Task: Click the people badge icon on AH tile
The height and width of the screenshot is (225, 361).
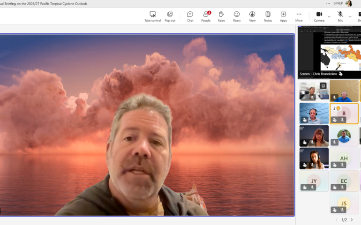Action: click(335, 165)
